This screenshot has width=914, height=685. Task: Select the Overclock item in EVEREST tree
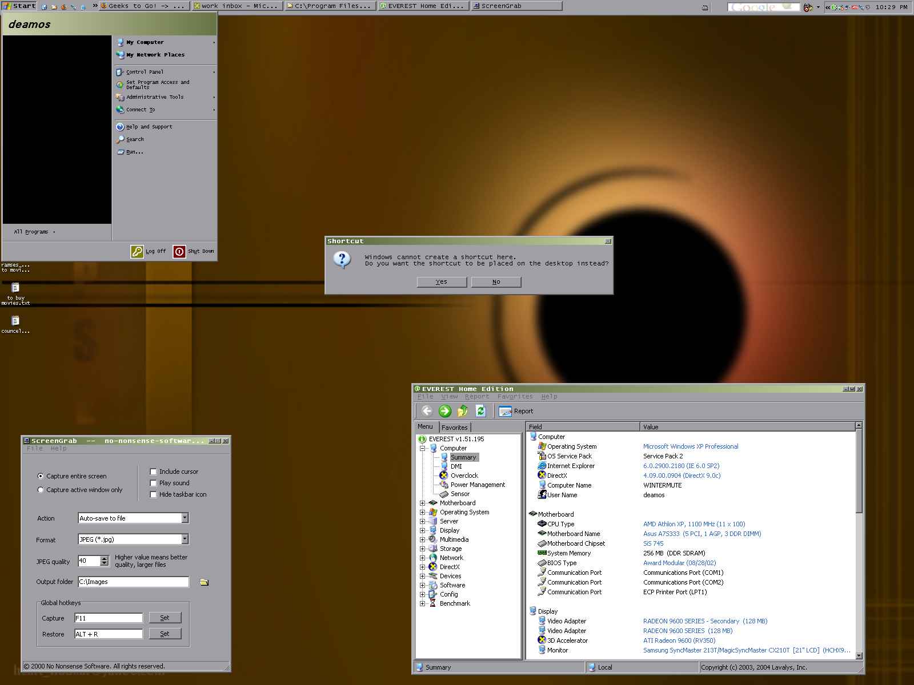click(x=464, y=476)
